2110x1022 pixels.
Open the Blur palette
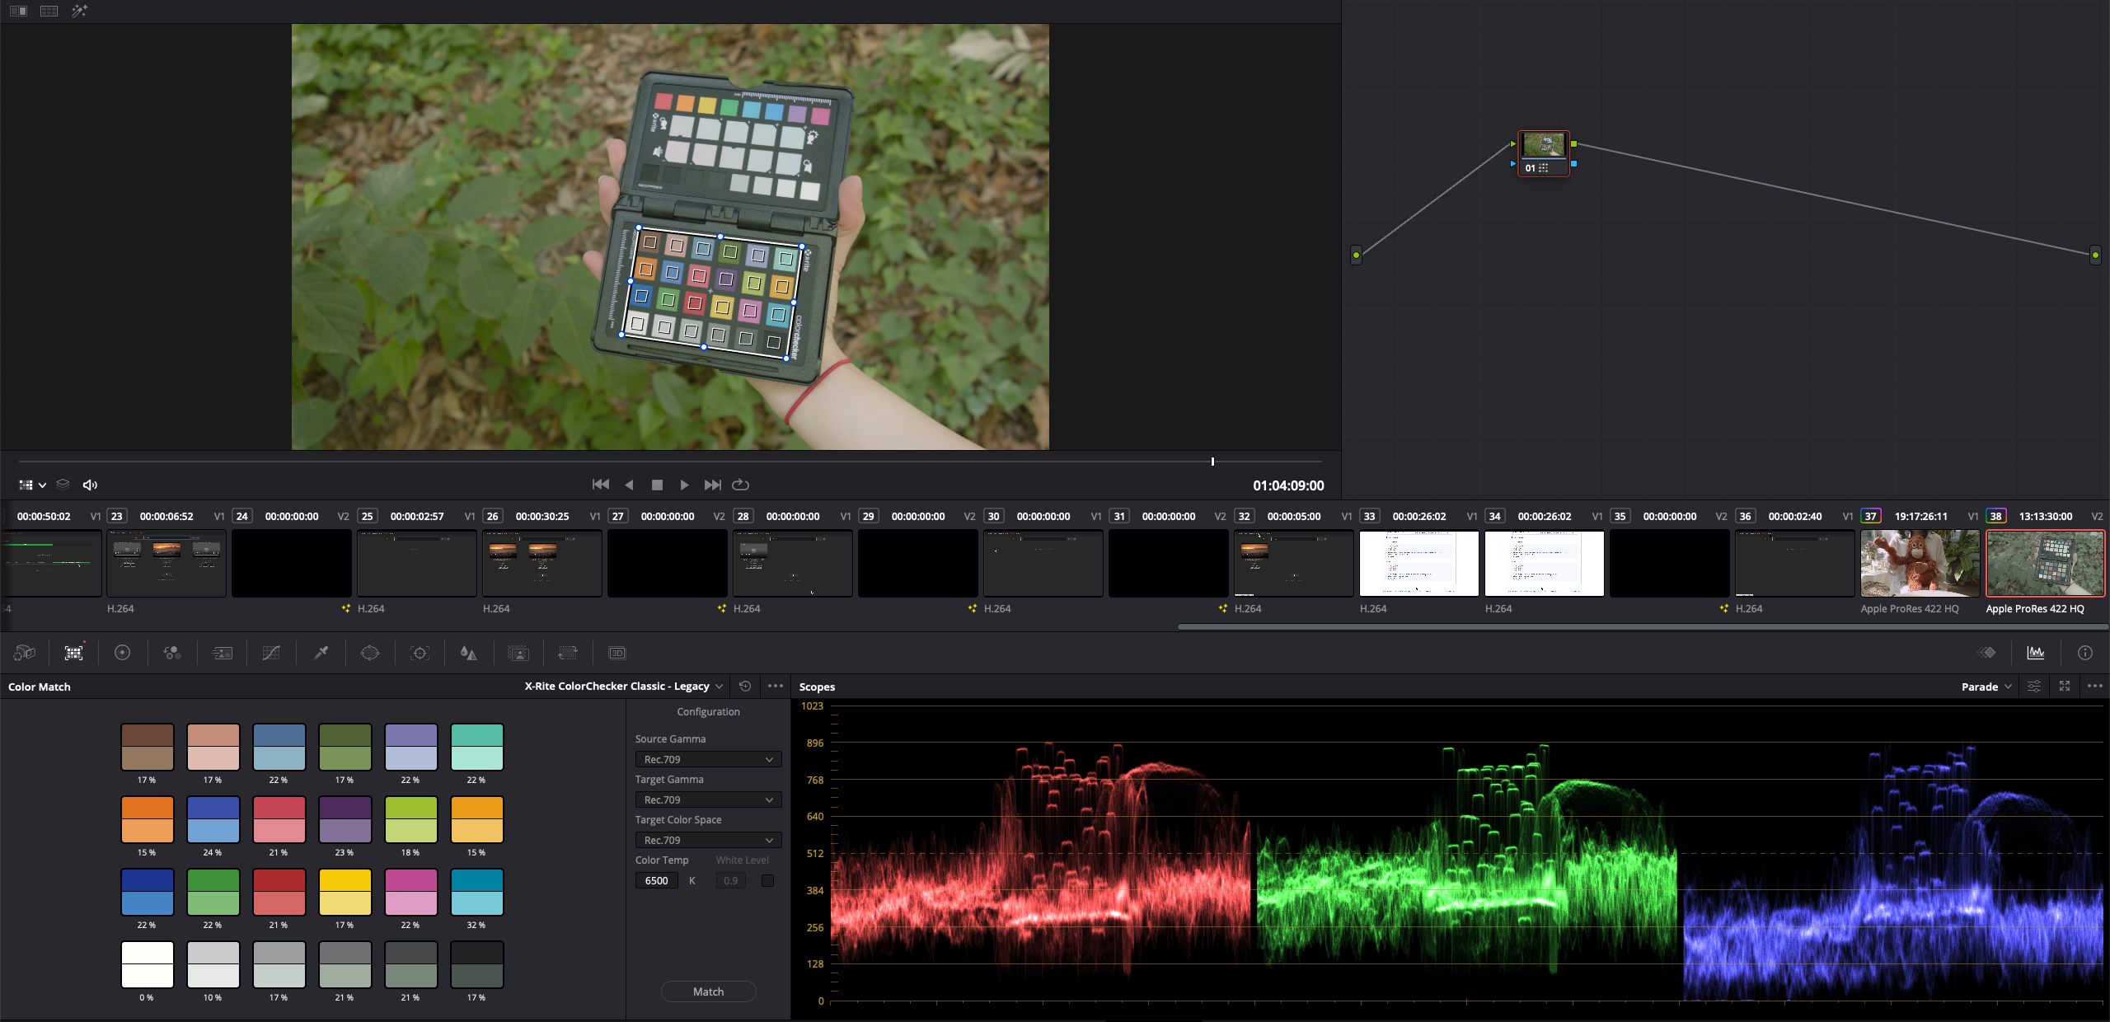[x=468, y=653]
